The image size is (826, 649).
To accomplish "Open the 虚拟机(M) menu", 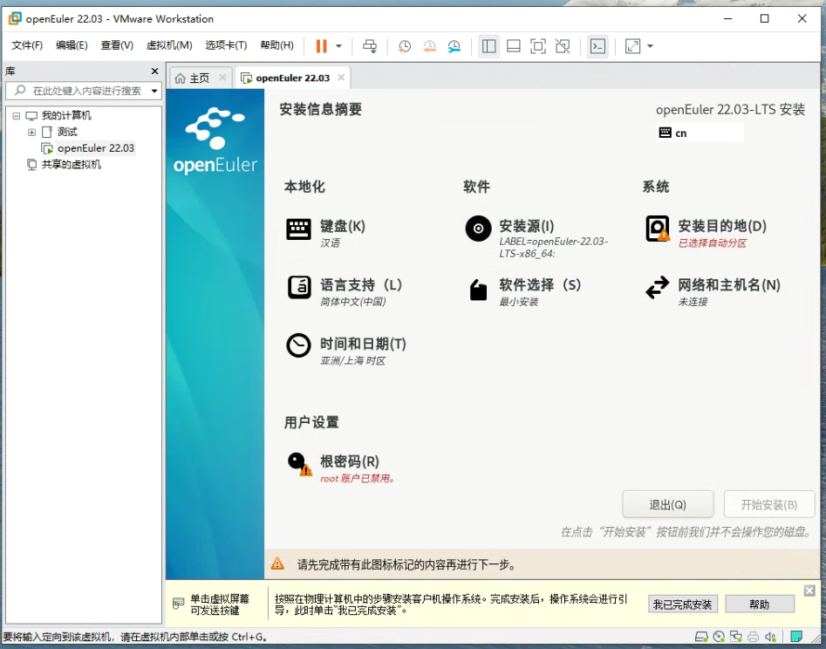I will [x=169, y=45].
